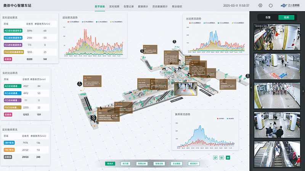Viewport: 305px width, 171px height.
Task: Click the circular slash icon above bottom toolbar
Action: tap(215, 157)
